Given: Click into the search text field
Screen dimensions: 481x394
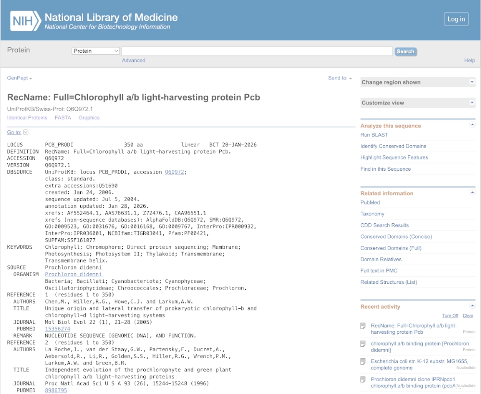Looking at the screenshot, I should (256, 51).
